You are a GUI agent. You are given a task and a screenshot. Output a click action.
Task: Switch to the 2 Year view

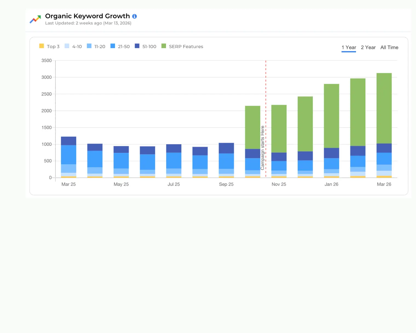pyautogui.click(x=368, y=47)
